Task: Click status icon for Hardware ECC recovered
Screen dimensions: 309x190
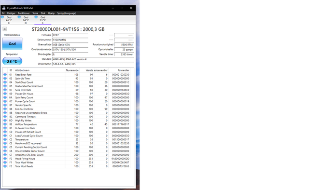Action: tap(5, 143)
